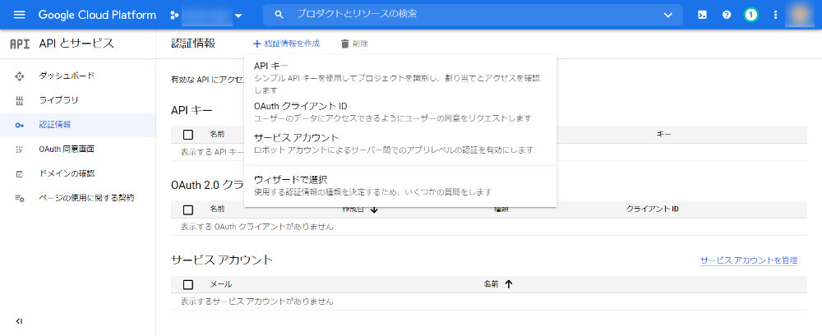Image resolution: width=822 pixels, height=336 pixels.
Task: Click the key icon for 認証情報
Action: [x=20, y=125]
